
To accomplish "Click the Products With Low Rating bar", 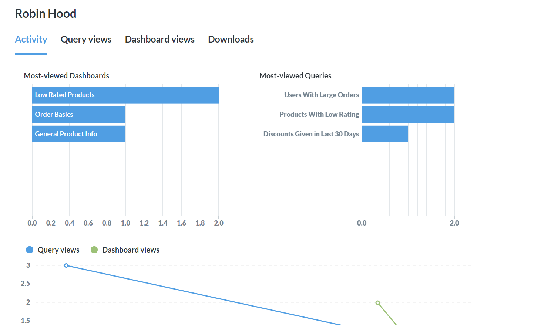I will click(x=408, y=115).
